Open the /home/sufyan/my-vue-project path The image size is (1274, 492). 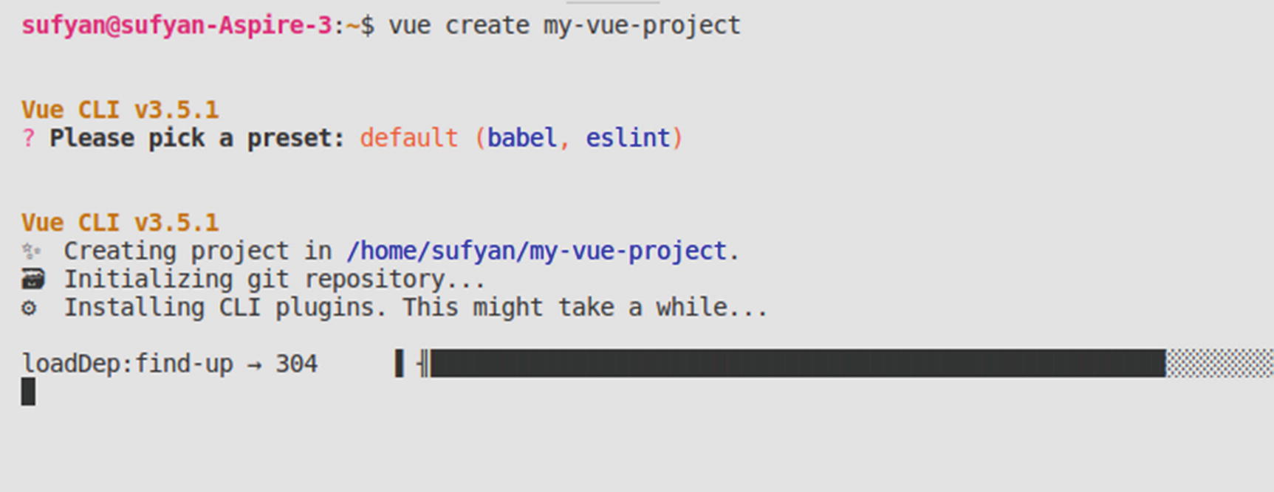536,252
